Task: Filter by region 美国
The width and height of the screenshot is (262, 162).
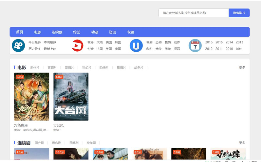Action: click(x=109, y=42)
